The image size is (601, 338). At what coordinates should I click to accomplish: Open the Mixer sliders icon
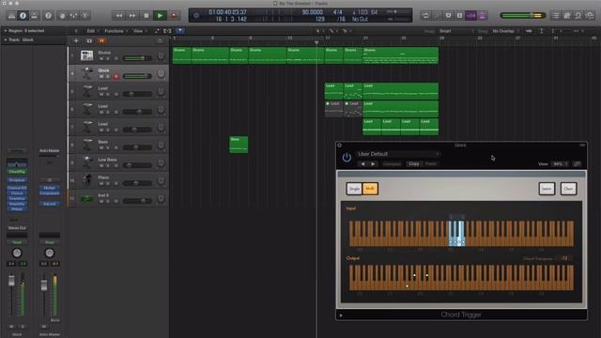click(73, 16)
